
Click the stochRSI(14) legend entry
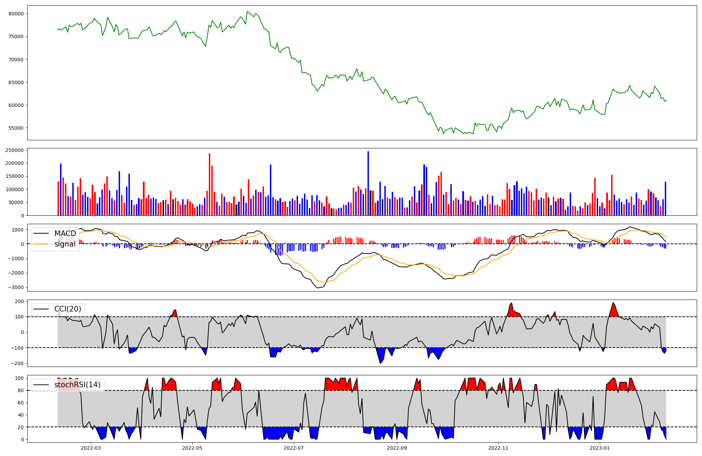tap(77, 385)
